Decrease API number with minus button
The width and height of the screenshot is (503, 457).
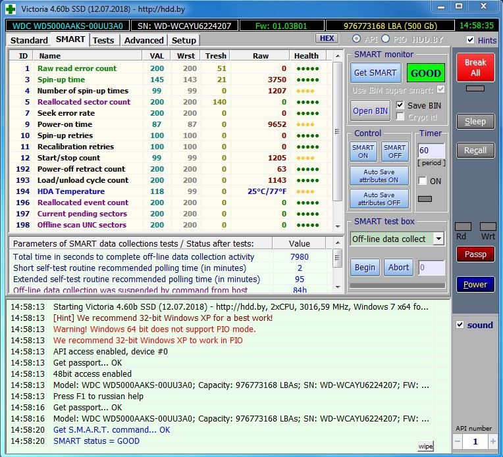[x=458, y=441]
